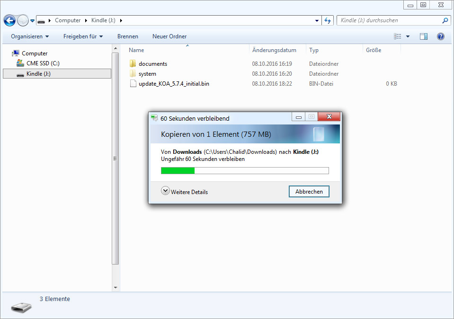Open the Help question mark icon
The image size is (454, 319).
tap(440, 36)
